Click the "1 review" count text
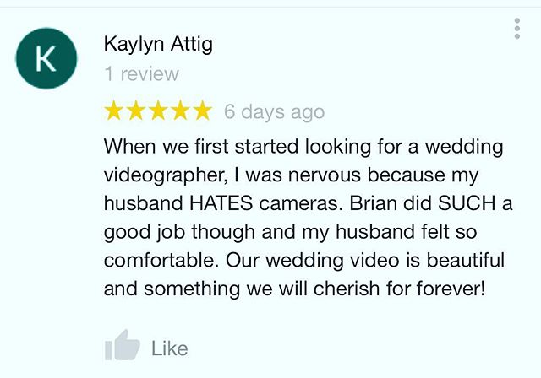This screenshot has width=541, height=378. pyautogui.click(x=141, y=74)
